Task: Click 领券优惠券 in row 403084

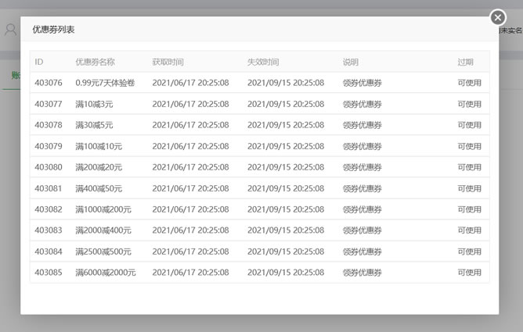Action: 362,252
